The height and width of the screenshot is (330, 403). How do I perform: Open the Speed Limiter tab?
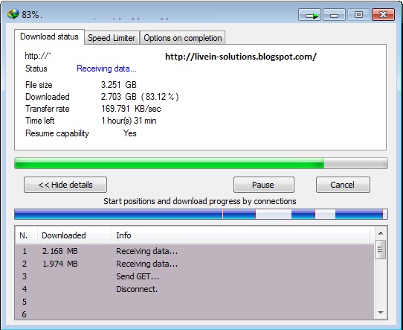click(x=112, y=38)
